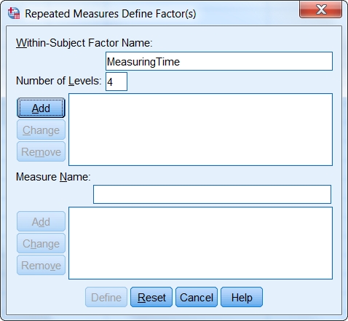Image resolution: width=348 pixels, height=321 pixels.
Task: Reset the dialog settings
Action: pos(151,297)
